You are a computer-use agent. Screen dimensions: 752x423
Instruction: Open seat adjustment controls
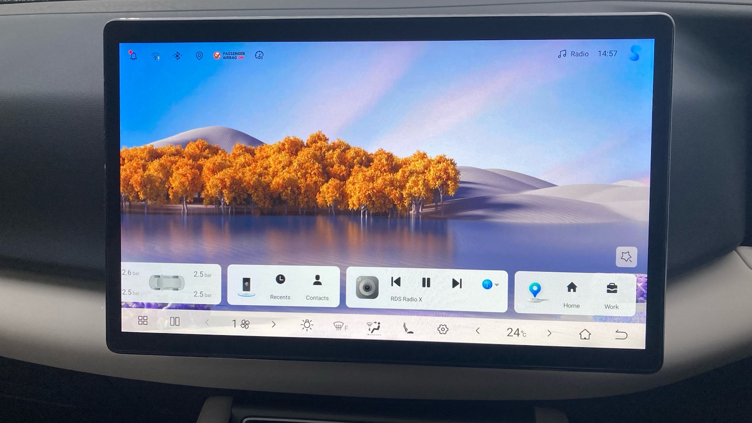tap(408, 329)
